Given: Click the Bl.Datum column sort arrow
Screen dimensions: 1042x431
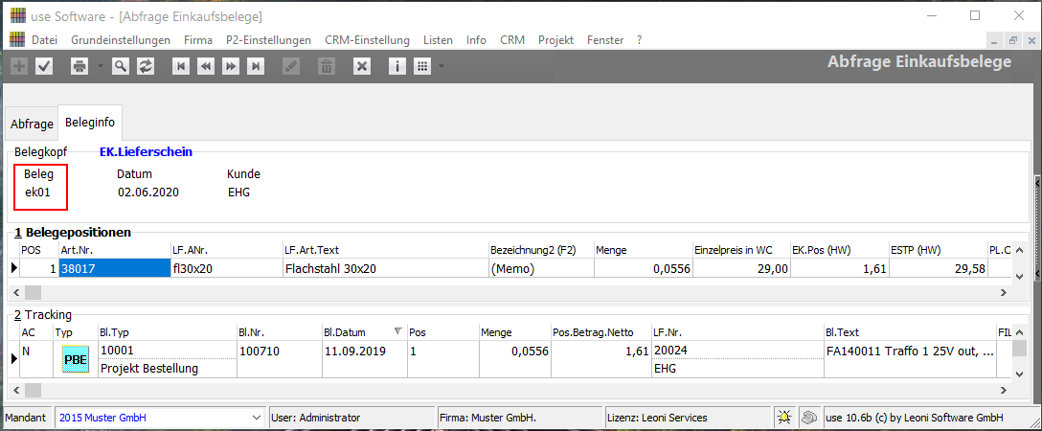Looking at the screenshot, I should (x=398, y=330).
